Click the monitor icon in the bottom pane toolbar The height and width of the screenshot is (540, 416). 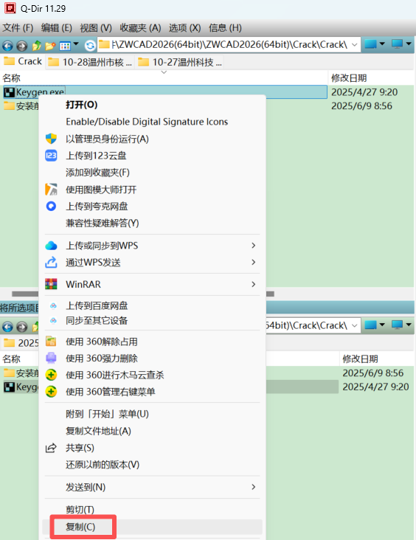point(397,325)
